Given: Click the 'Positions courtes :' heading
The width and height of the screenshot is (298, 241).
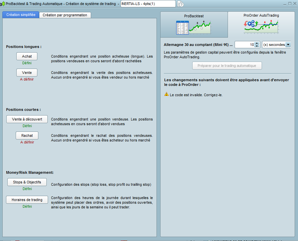Looking at the screenshot, I should point(23,110).
